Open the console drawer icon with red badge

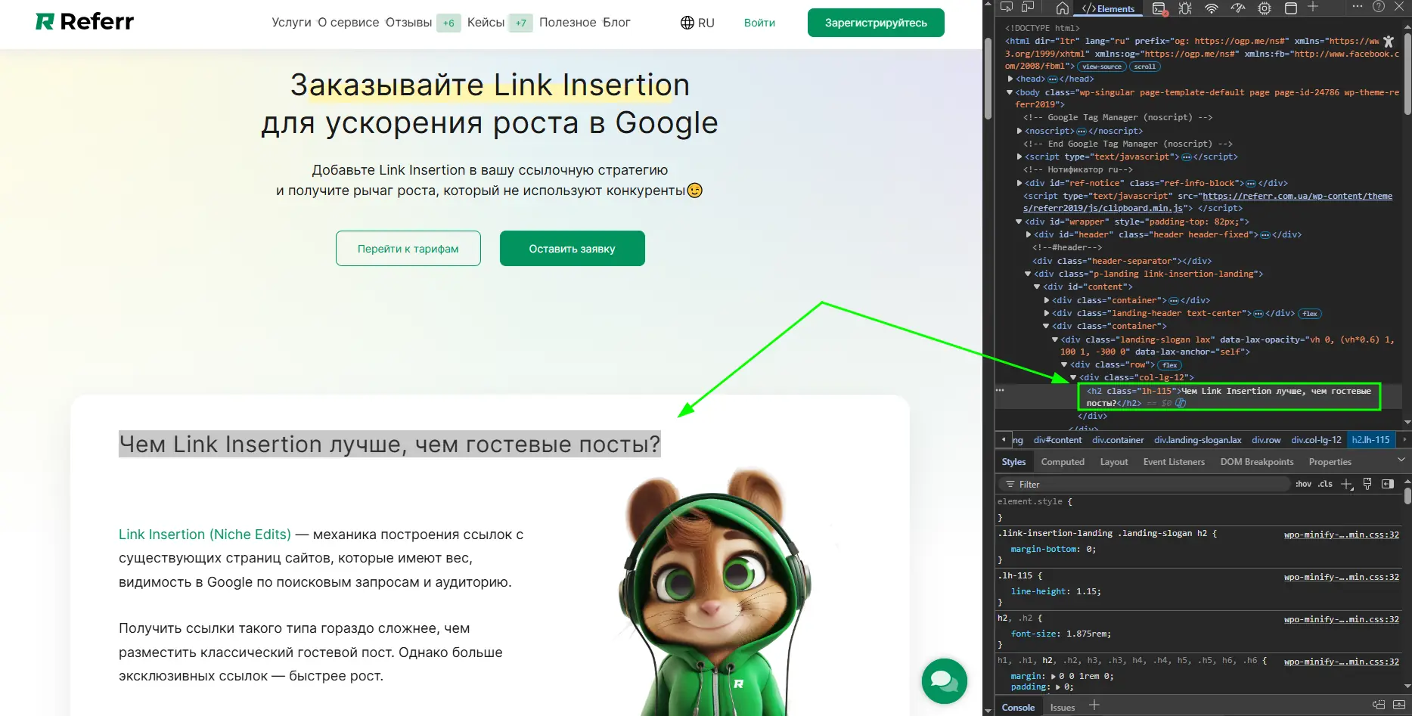coord(1158,8)
